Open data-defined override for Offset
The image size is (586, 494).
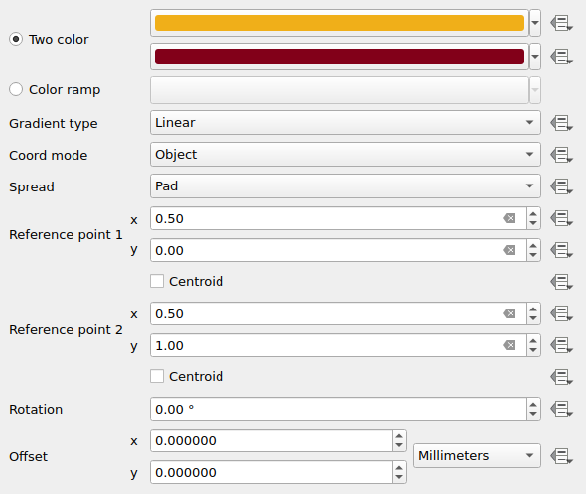tap(561, 456)
